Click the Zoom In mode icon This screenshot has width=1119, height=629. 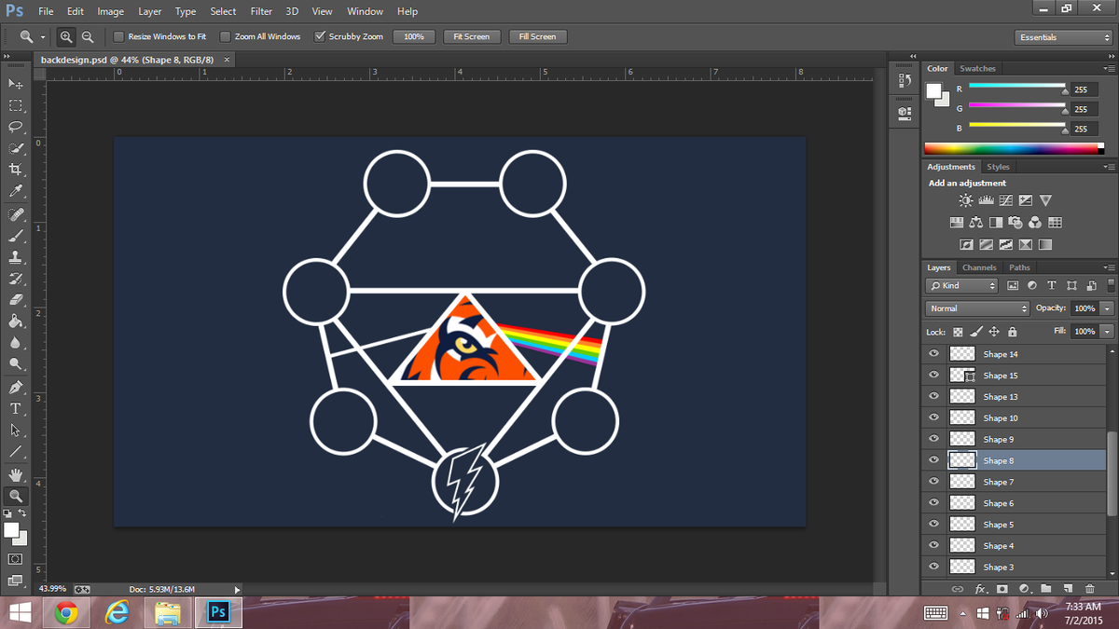click(x=67, y=36)
